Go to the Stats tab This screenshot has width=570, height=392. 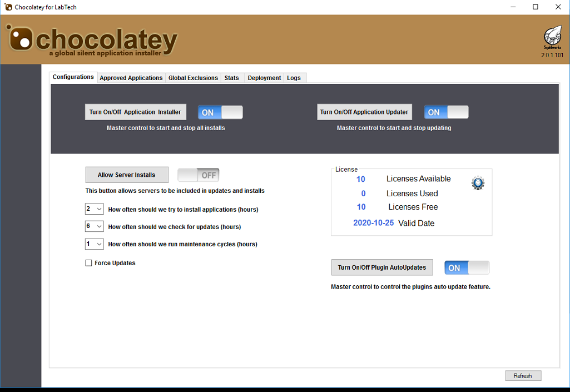(x=231, y=78)
